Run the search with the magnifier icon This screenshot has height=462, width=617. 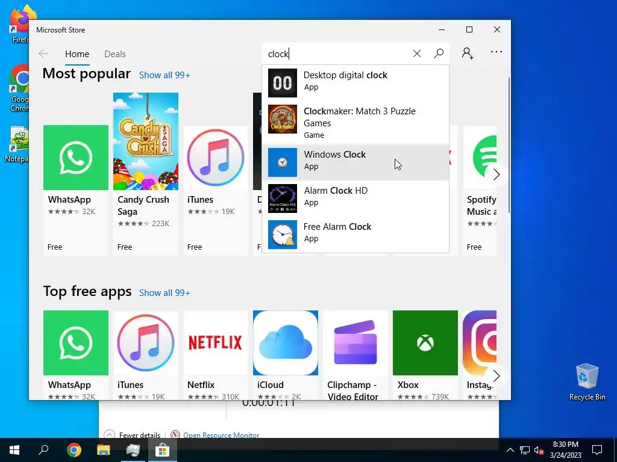tap(439, 54)
